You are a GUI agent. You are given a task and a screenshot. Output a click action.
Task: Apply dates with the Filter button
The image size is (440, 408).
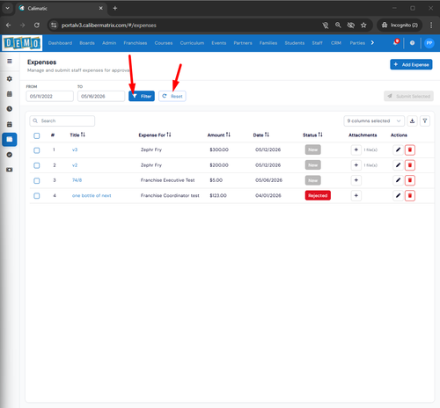(x=142, y=96)
